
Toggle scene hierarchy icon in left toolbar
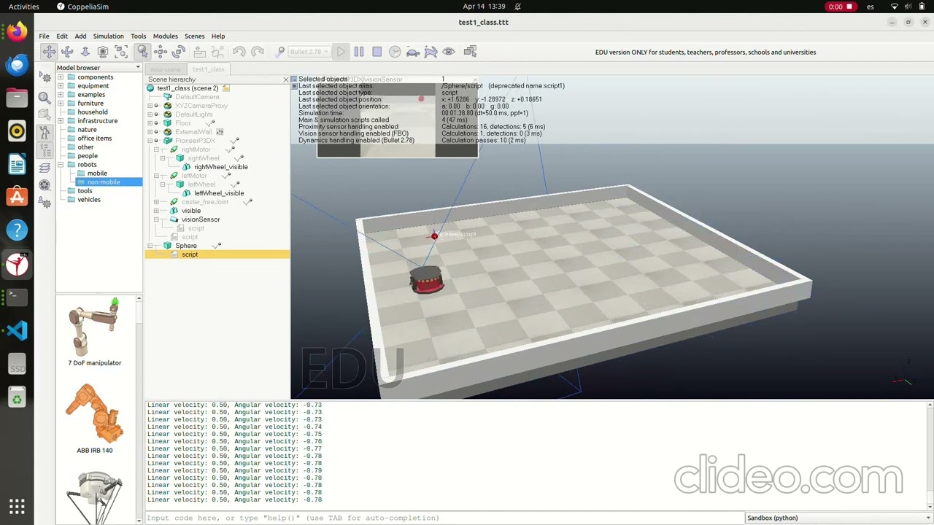(x=45, y=149)
